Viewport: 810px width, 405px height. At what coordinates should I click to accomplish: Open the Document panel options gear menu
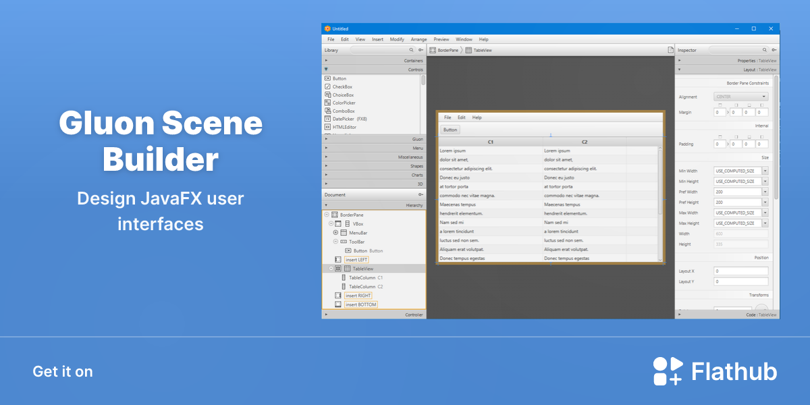point(421,194)
